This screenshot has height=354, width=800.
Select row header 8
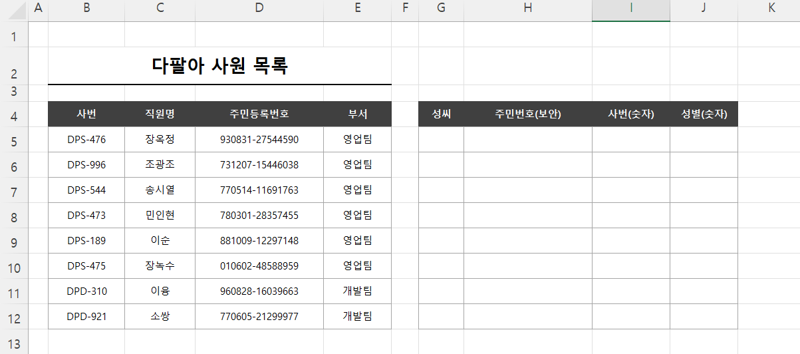(x=14, y=216)
